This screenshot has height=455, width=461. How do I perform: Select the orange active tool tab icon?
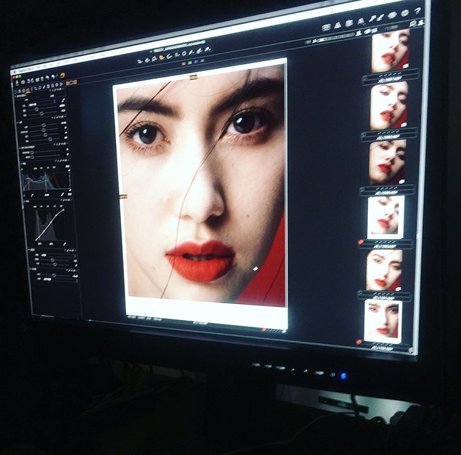[28, 91]
